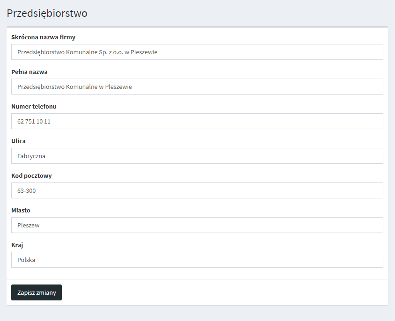Screen dimensions: 395x321
Task: Focus the Miasto input field
Action: point(197,225)
